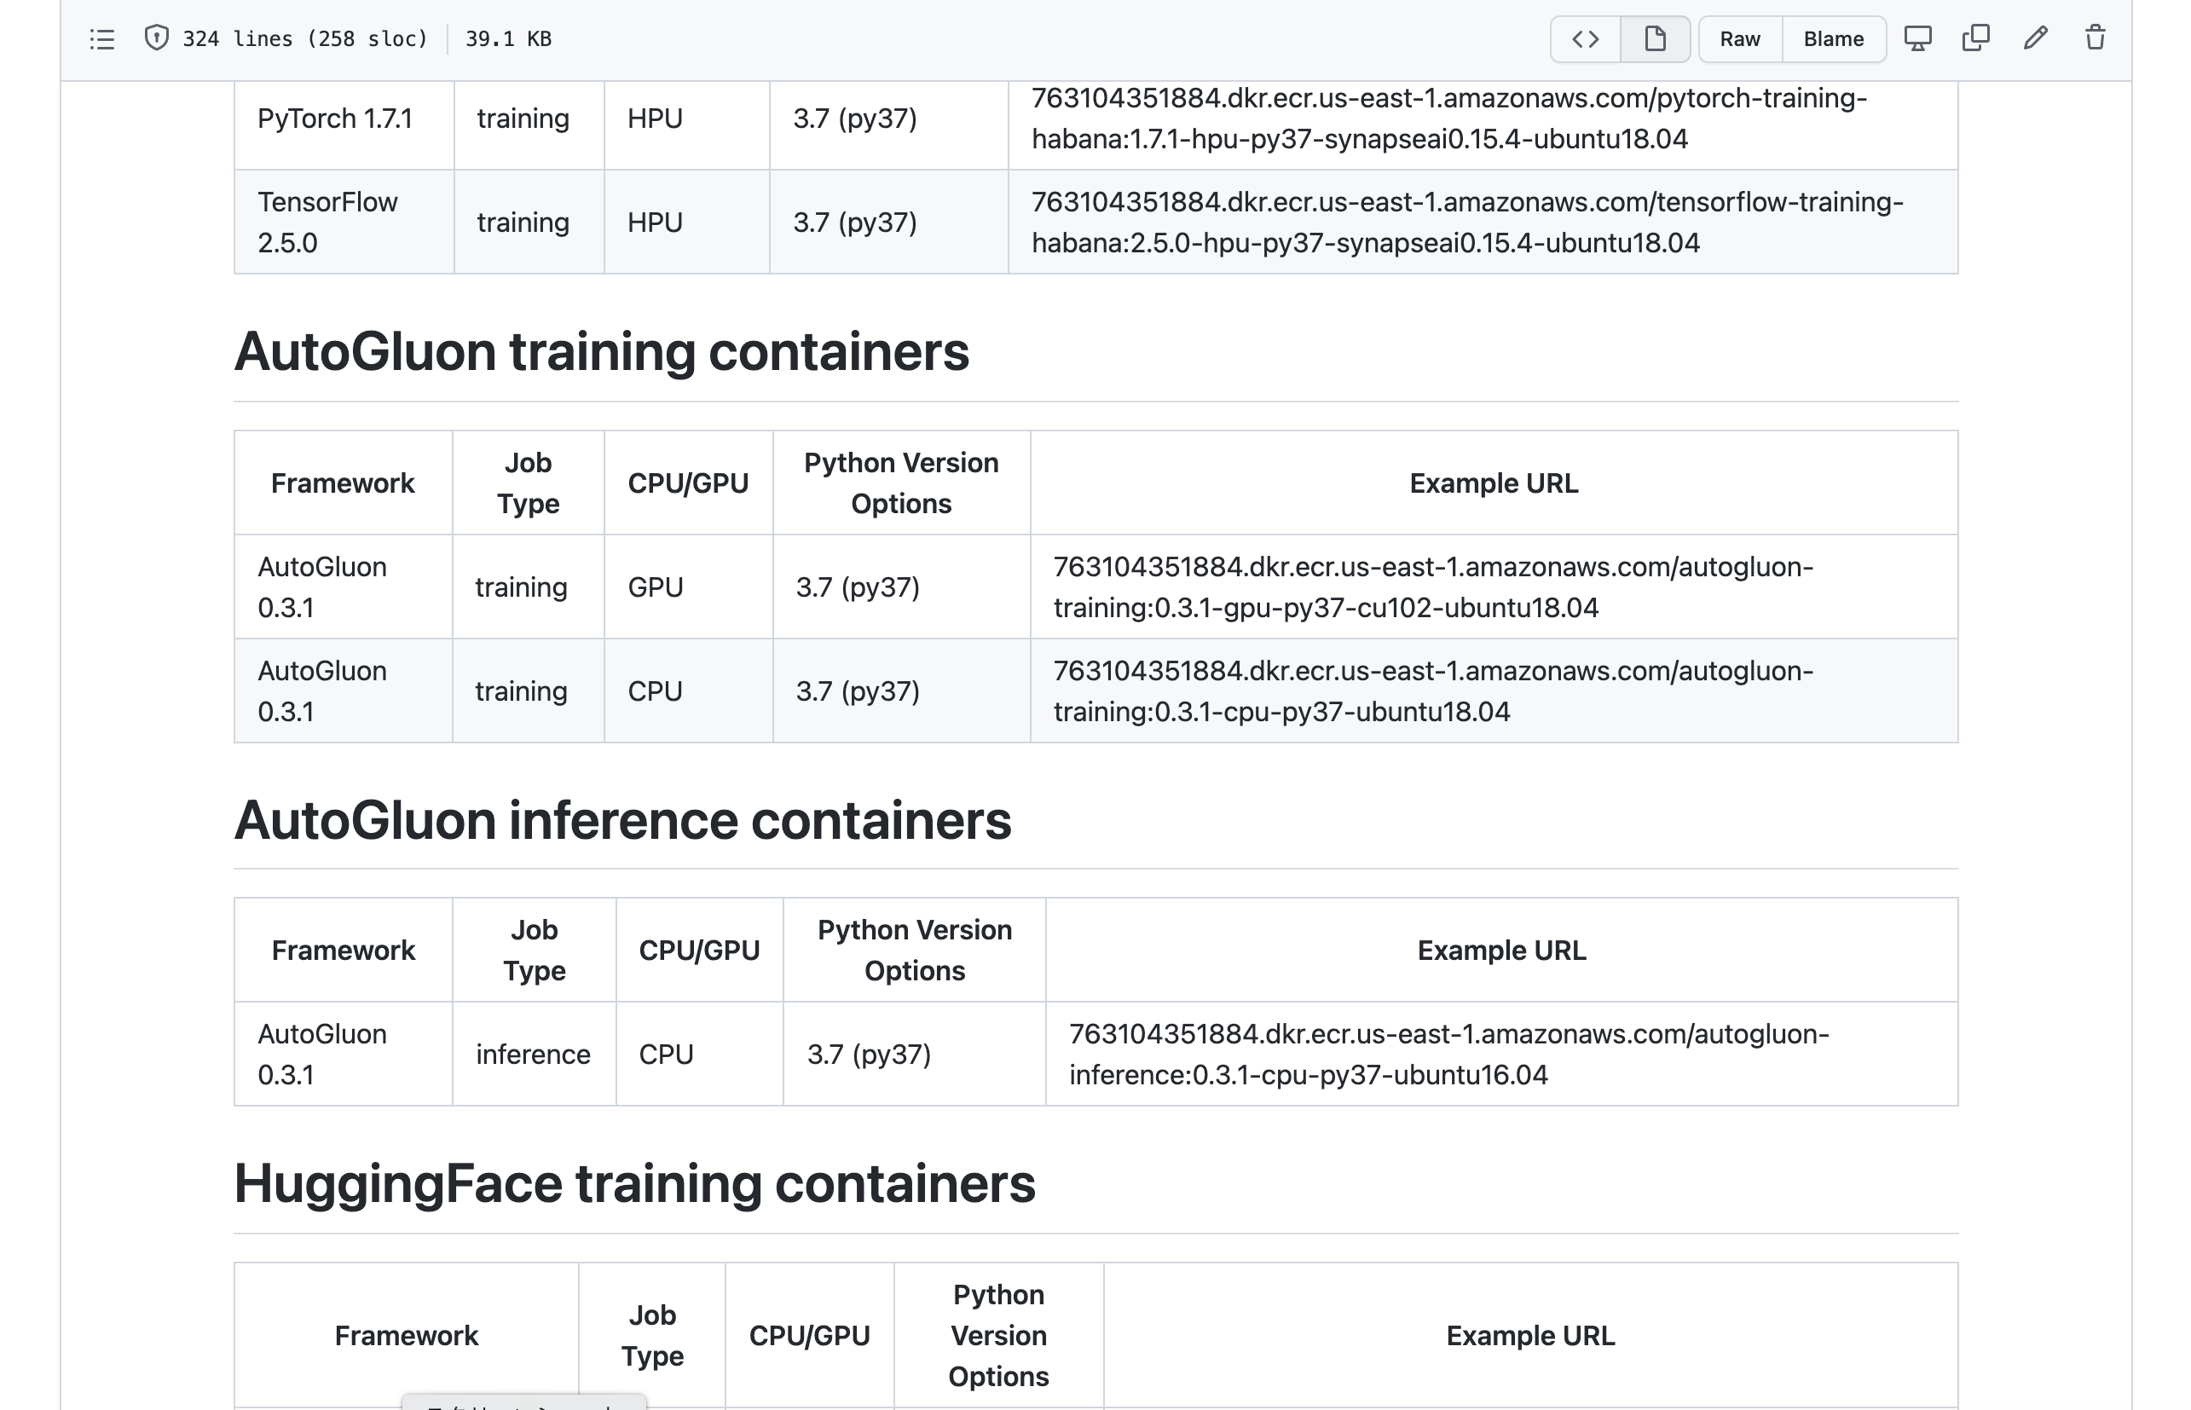
Task: Open the Raw file view
Action: click(x=1740, y=39)
